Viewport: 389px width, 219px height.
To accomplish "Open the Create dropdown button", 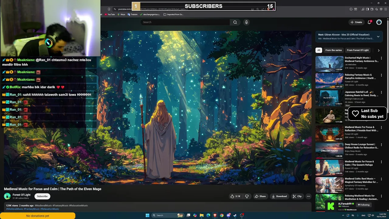I will pyautogui.click(x=356, y=22).
